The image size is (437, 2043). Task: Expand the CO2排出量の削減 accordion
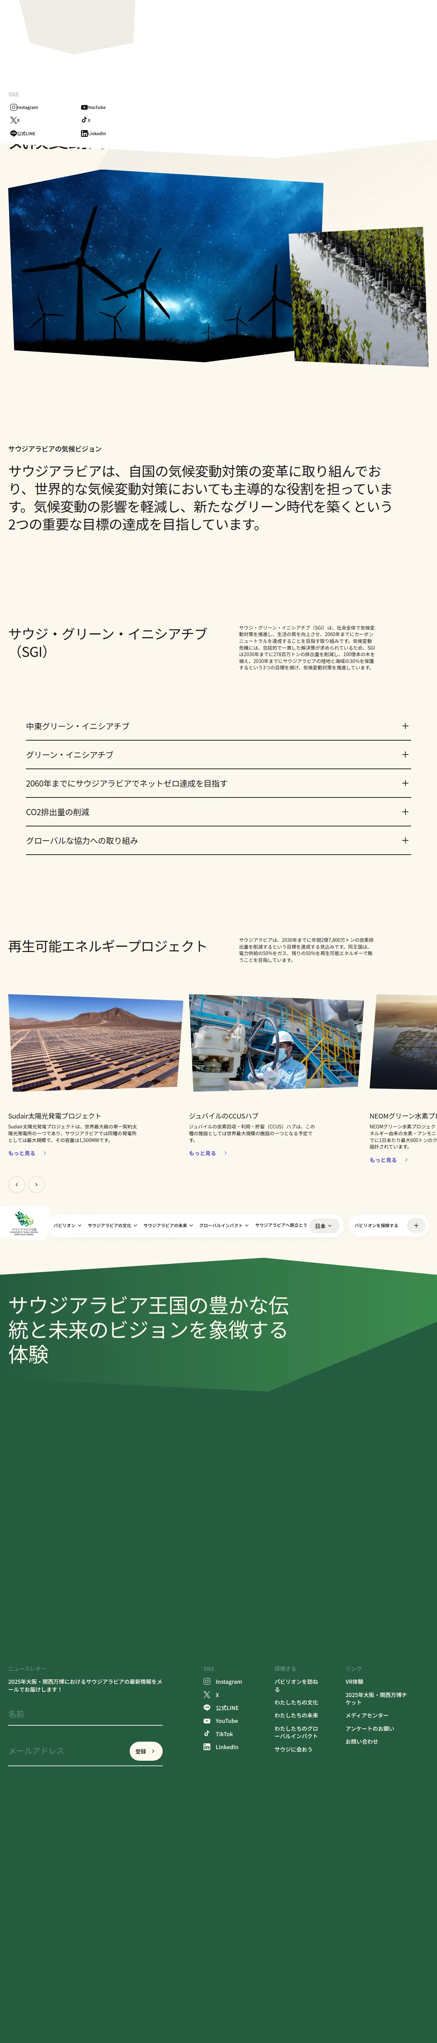pyautogui.click(x=218, y=811)
